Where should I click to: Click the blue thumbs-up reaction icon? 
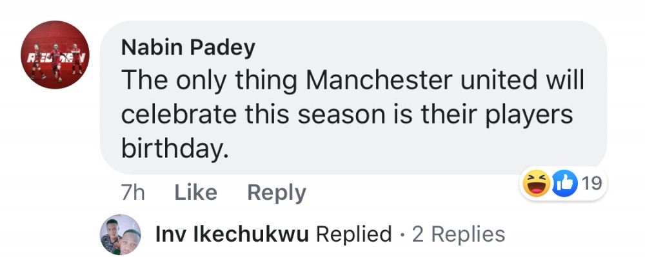tap(566, 184)
